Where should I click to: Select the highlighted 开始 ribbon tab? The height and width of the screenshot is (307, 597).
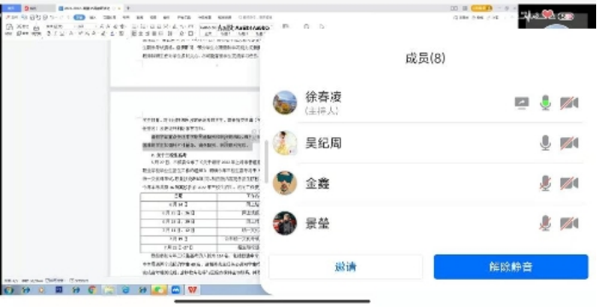click(x=79, y=18)
